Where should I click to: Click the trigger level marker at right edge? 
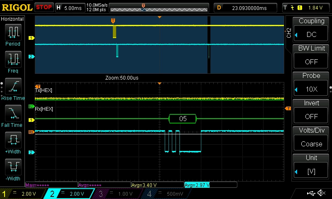click(x=288, y=109)
